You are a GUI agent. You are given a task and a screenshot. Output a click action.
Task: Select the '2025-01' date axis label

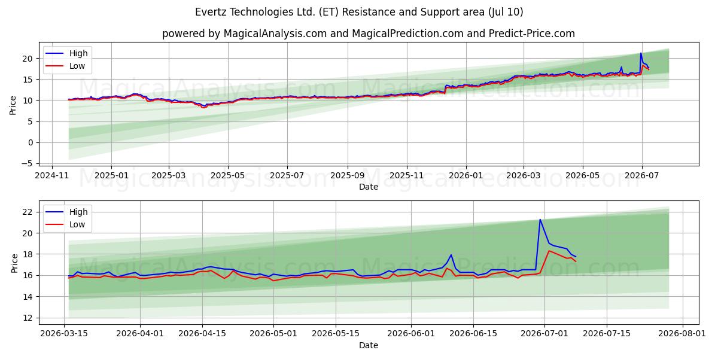click(111, 175)
